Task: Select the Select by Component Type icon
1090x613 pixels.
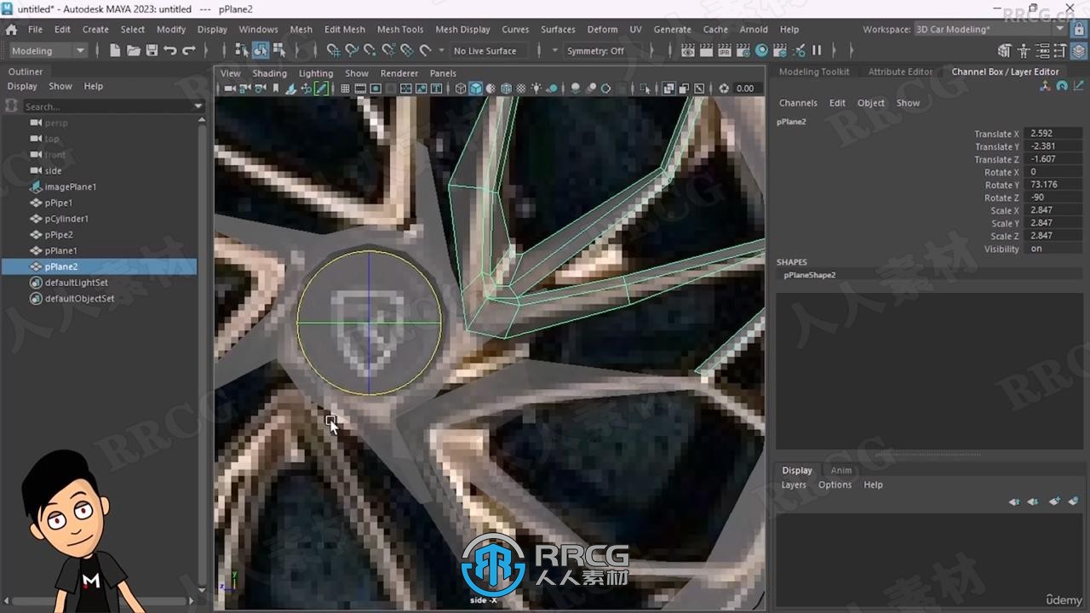Action: 279,50
